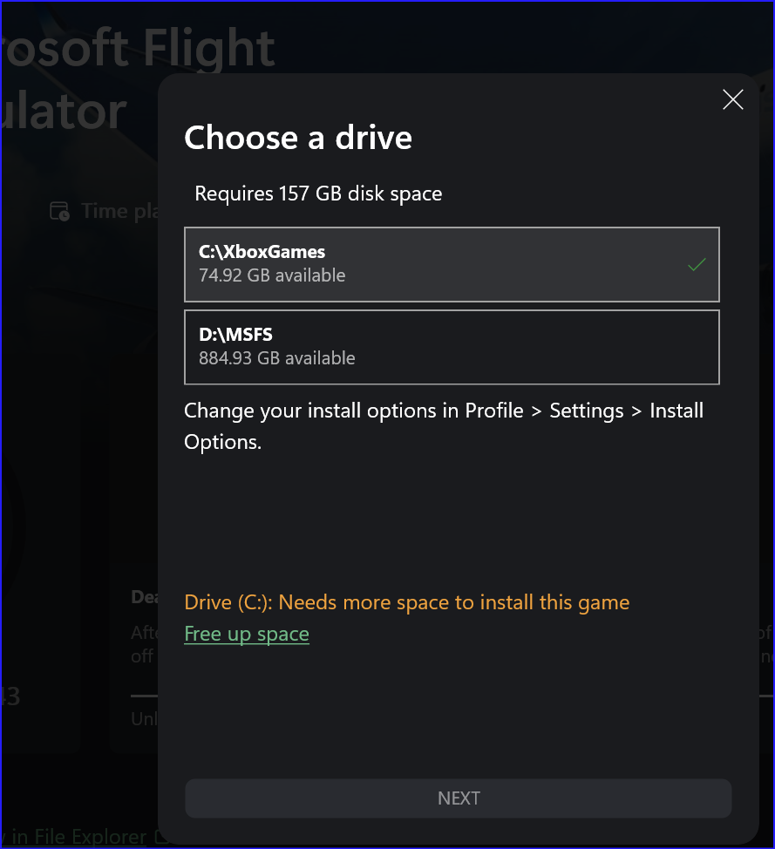The height and width of the screenshot is (849, 775).
Task: Open the Free up space link
Action: [x=247, y=634]
